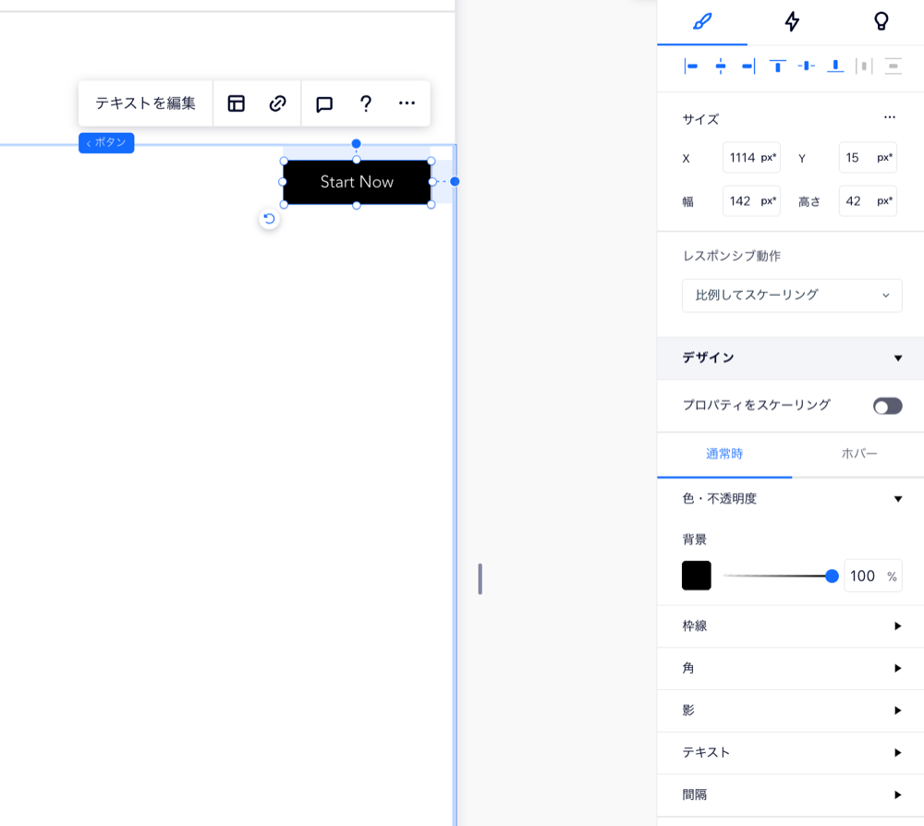Click the ボタン breadcrumb label
The image size is (924, 826).
click(x=106, y=142)
